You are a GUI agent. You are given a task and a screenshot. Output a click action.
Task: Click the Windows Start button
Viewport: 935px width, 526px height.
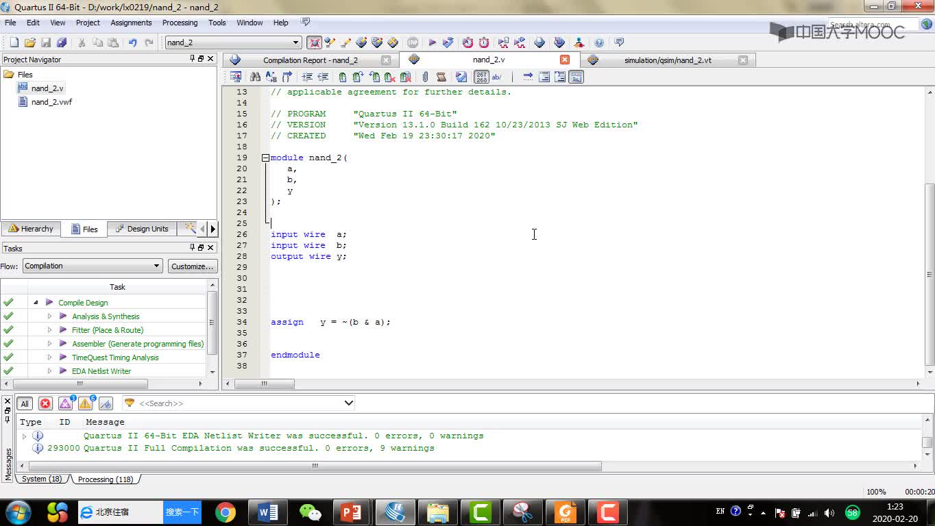18,512
